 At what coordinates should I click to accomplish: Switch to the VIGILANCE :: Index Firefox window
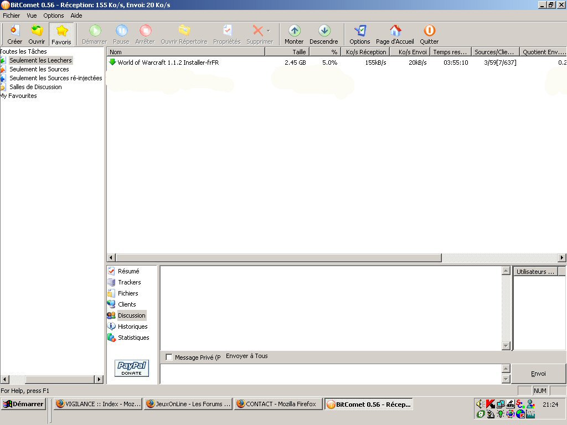98,404
